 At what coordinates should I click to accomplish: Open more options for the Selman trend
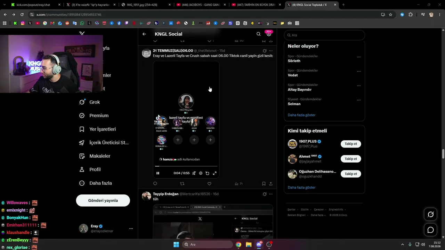click(359, 100)
